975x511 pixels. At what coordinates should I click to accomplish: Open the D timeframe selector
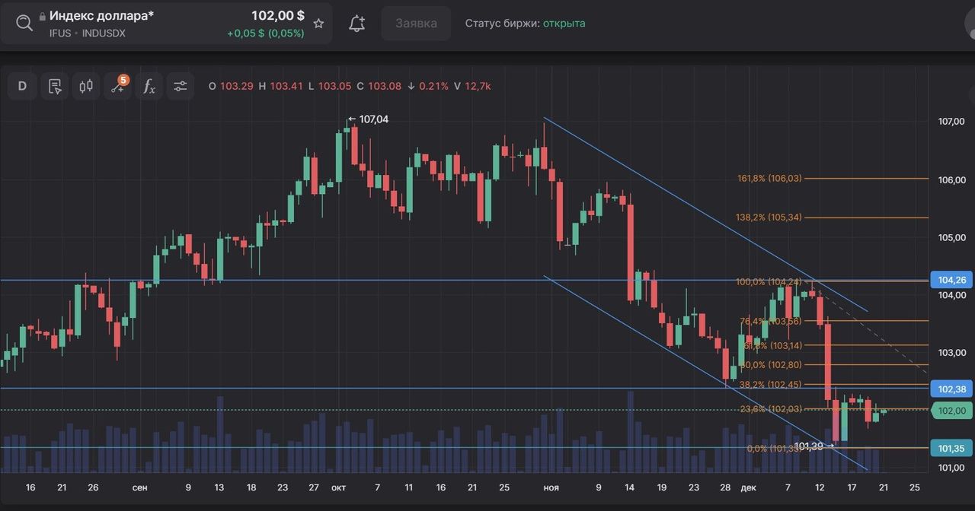click(22, 86)
